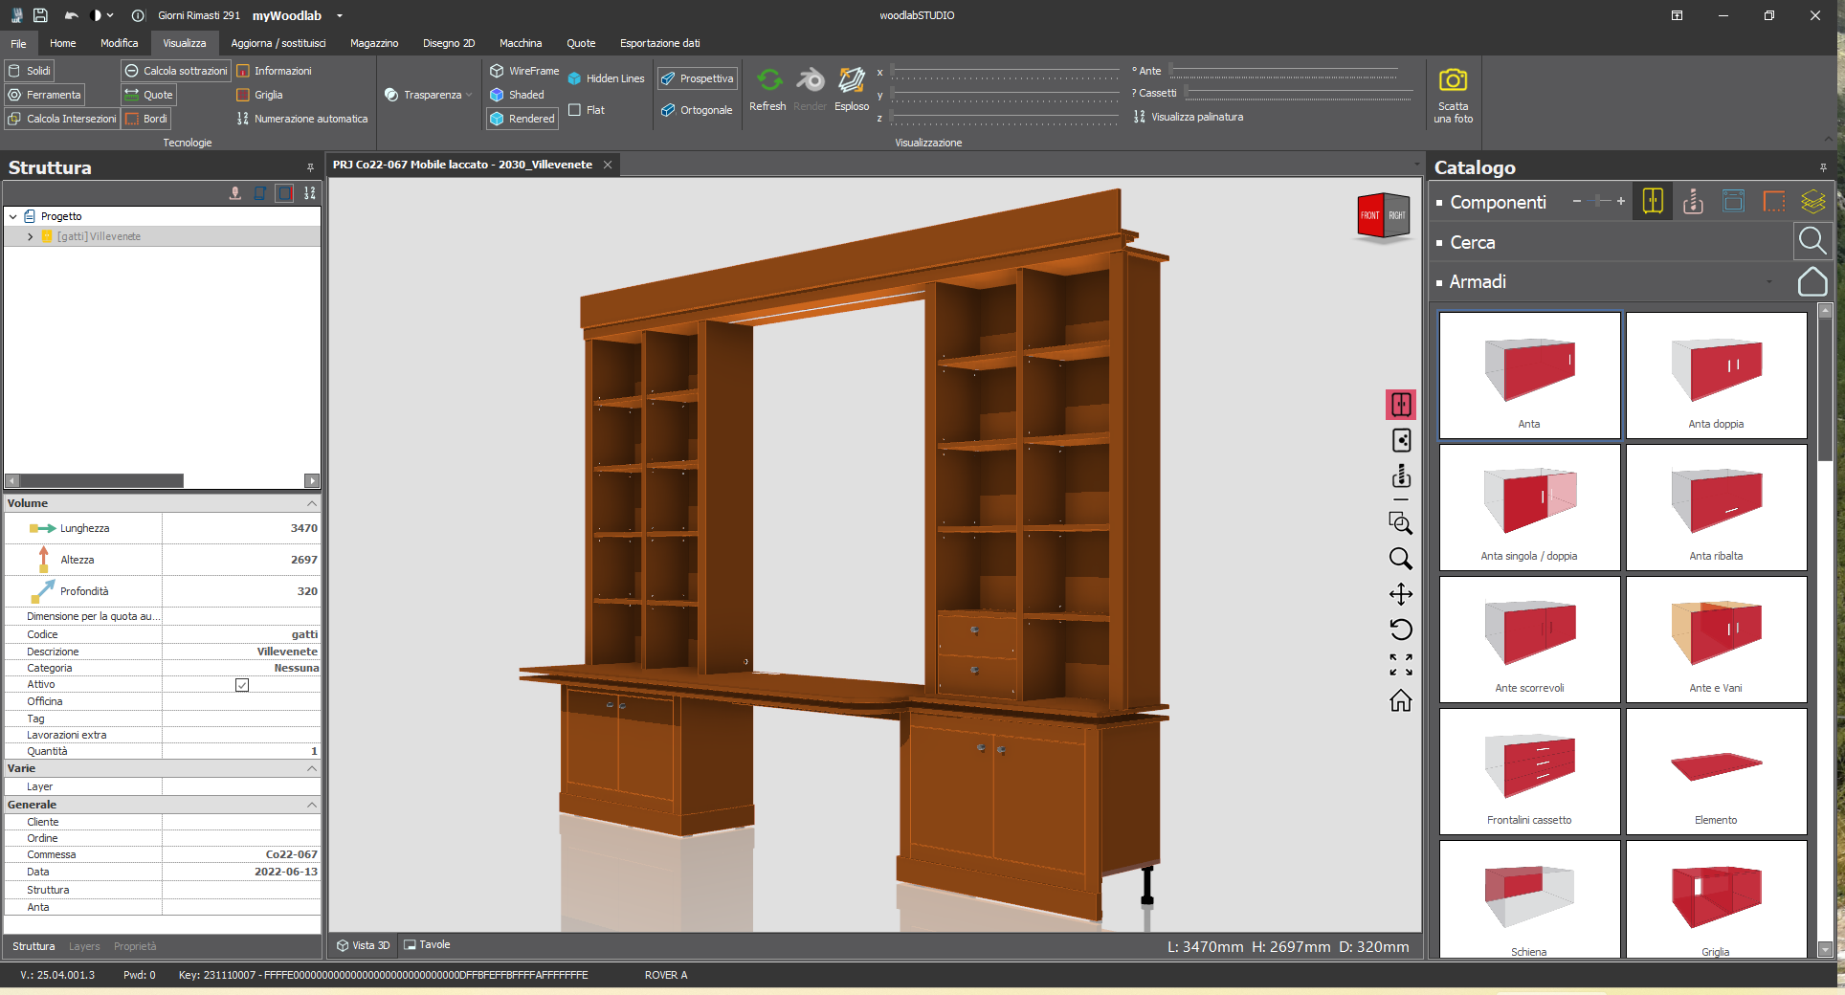This screenshot has width=1845, height=995.
Task: Select the Anta doppia component thumbnail
Action: tap(1716, 375)
